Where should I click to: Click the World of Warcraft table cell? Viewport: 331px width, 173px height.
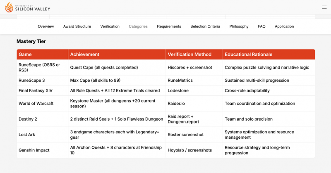tap(43, 104)
